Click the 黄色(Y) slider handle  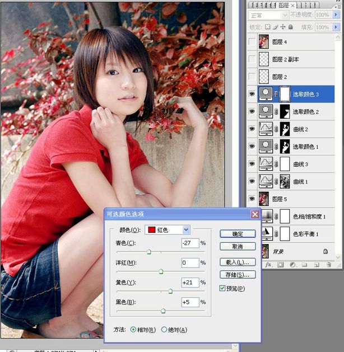point(170,292)
